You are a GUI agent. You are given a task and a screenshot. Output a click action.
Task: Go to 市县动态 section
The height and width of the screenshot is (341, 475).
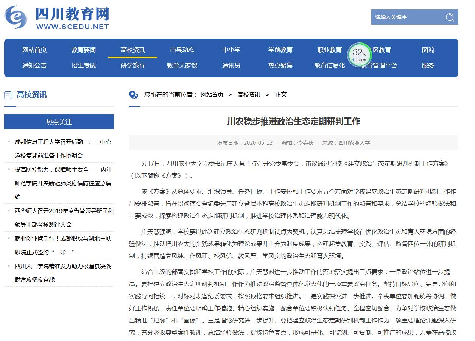(182, 50)
